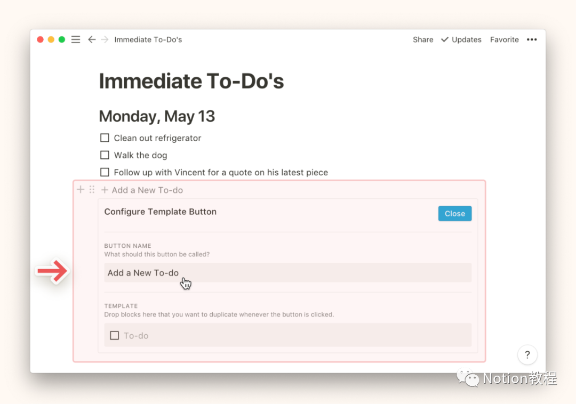Image resolution: width=576 pixels, height=404 pixels.
Task: Click the help question mark button
Action: [x=527, y=355]
